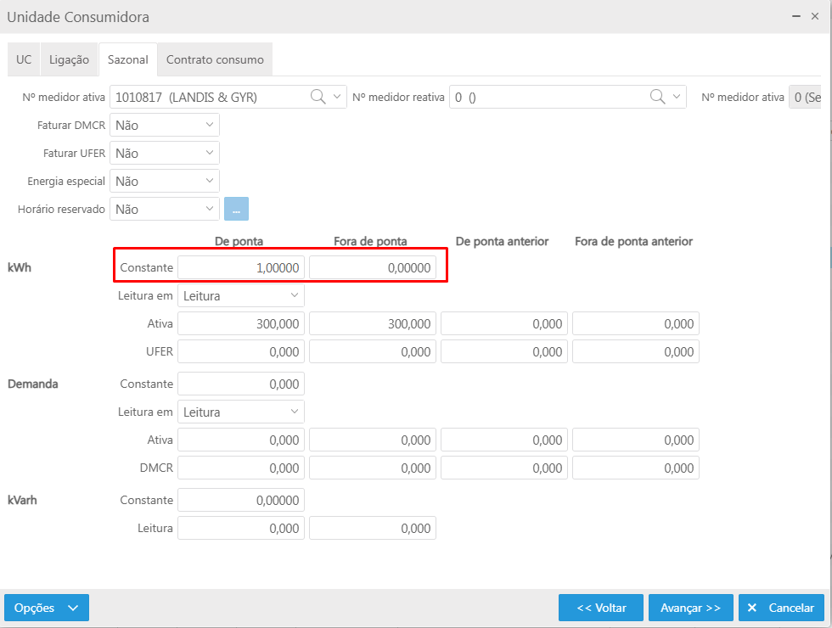
Task: Minimize the Unidade Consumidora dialog
Action: [796, 16]
